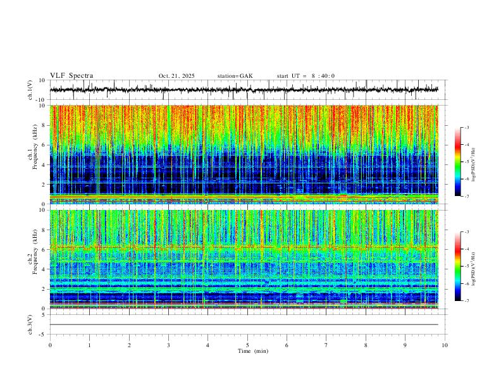Click the ch.2 spectrogram panel
The height and width of the screenshot is (387, 501).
click(244, 259)
